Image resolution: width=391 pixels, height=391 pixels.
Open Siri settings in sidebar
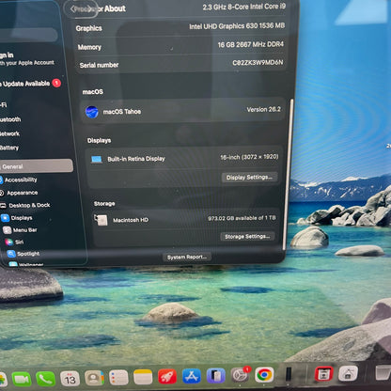click(x=14, y=242)
